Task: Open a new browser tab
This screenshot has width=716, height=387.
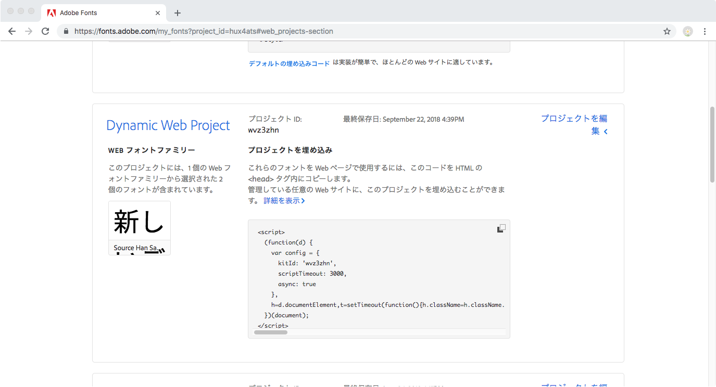Action: coord(178,13)
